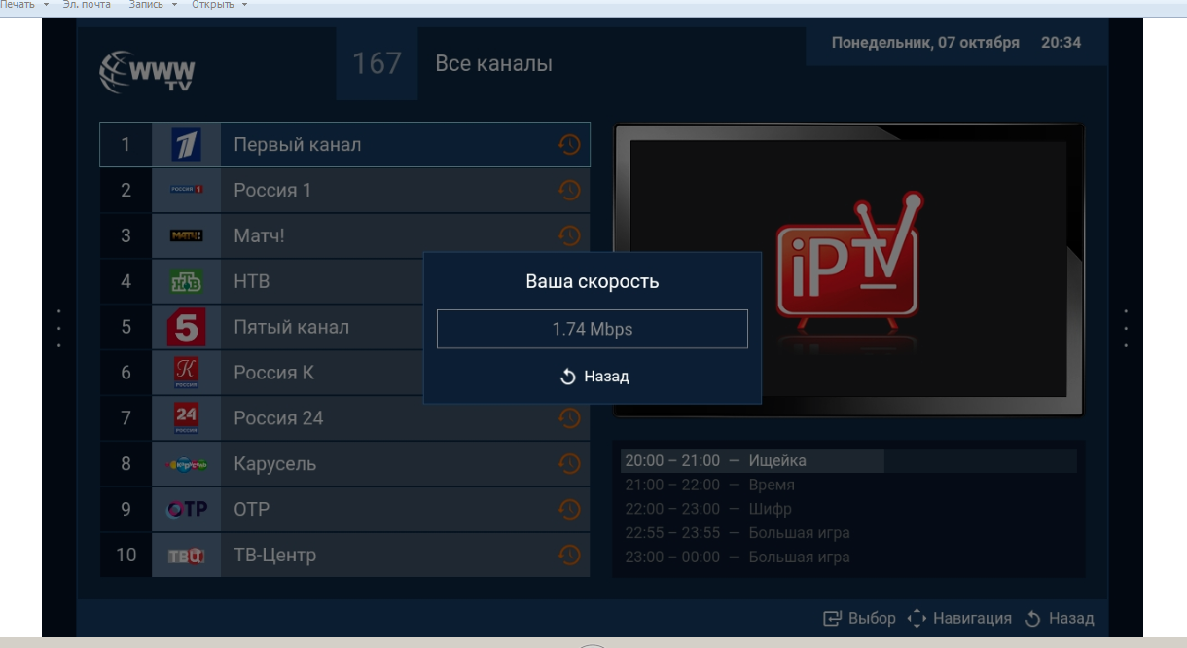
Task: Click the IPTV preview thumbnail
Action: (x=848, y=270)
